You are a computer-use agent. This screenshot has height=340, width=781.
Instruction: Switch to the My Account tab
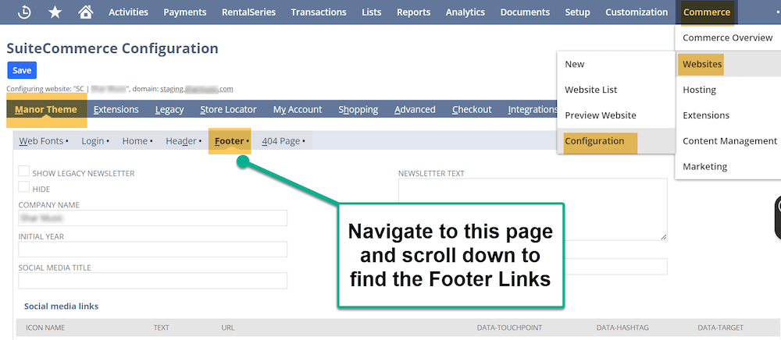[298, 109]
